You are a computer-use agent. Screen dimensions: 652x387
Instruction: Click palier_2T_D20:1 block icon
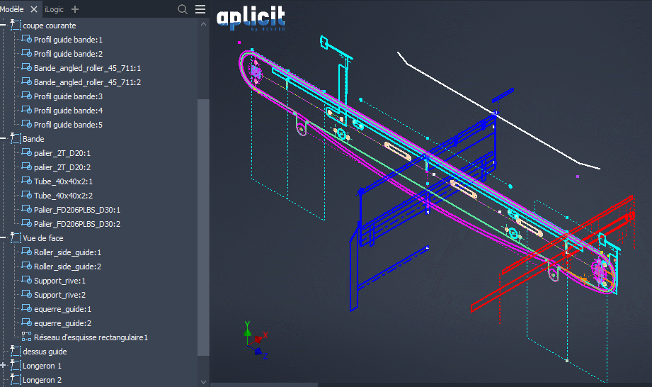27,152
